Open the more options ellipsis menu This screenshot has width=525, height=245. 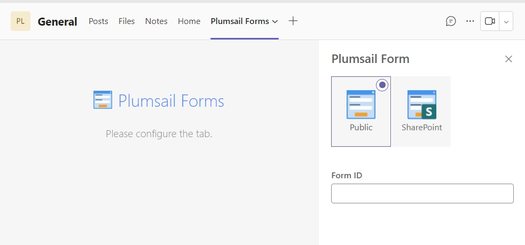pos(470,21)
